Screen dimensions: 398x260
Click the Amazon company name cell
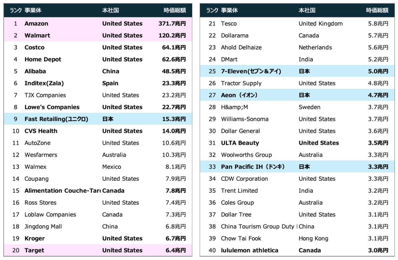[x=36, y=24]
